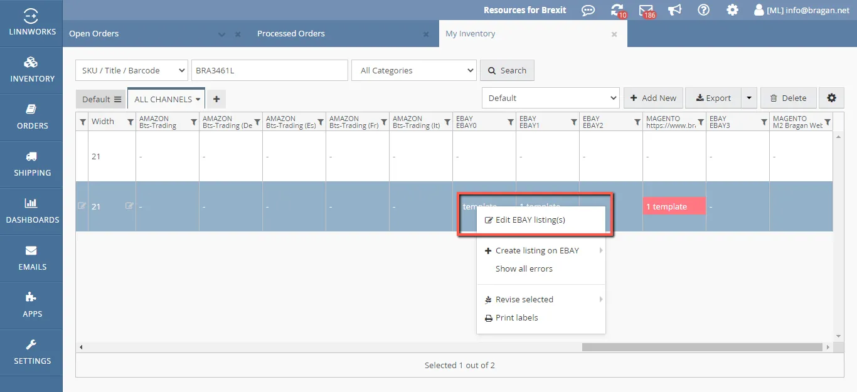Filter the AMAZON Bts-Trading (It) column

[x=447, y=122]
